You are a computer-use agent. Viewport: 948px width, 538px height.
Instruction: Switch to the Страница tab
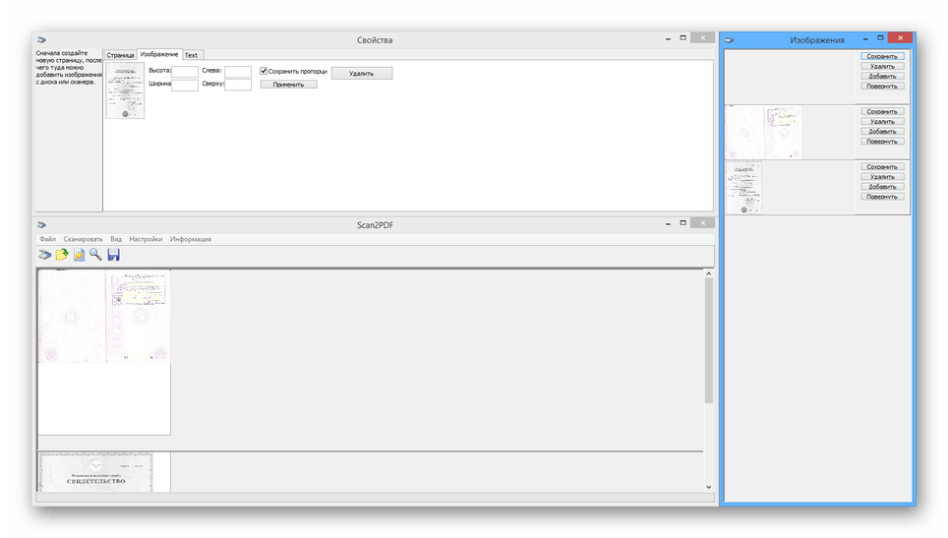(120, 55)
